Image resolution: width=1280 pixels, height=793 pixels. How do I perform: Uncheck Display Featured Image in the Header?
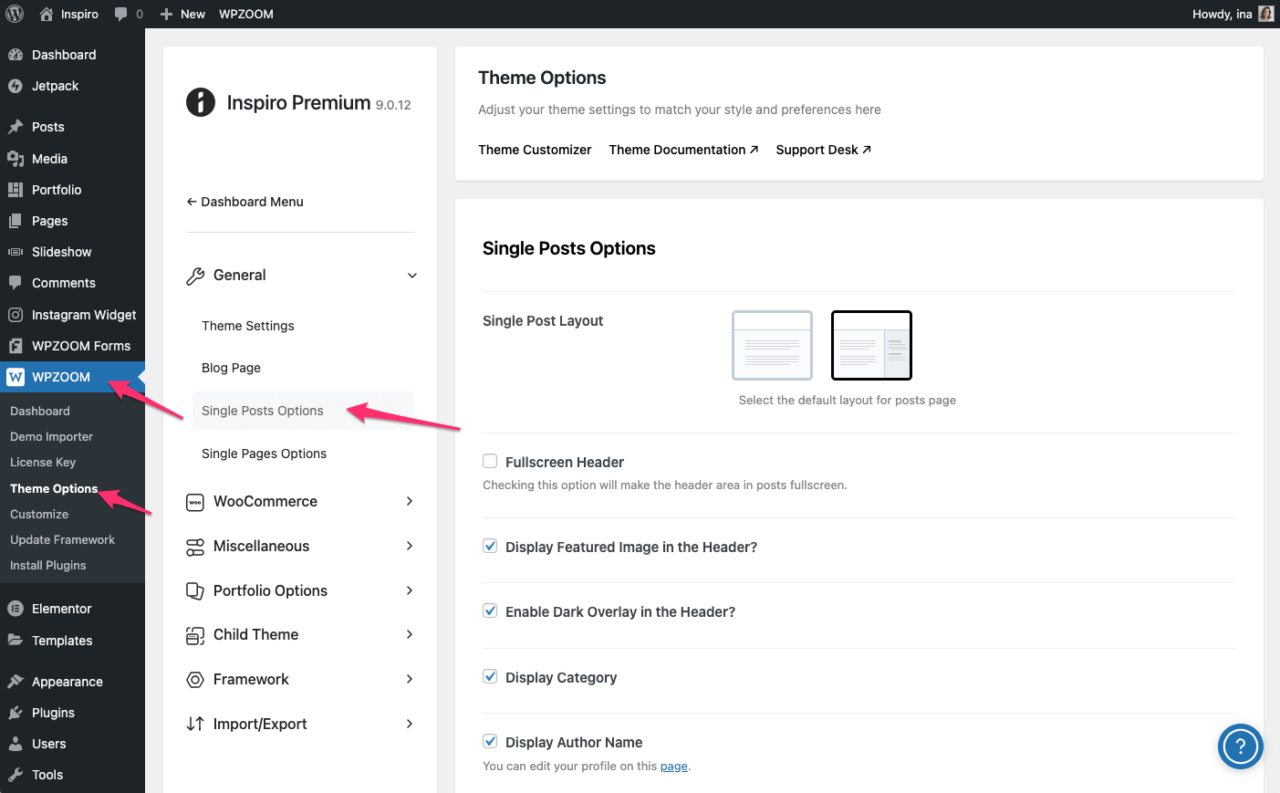(x=490, y=546)
